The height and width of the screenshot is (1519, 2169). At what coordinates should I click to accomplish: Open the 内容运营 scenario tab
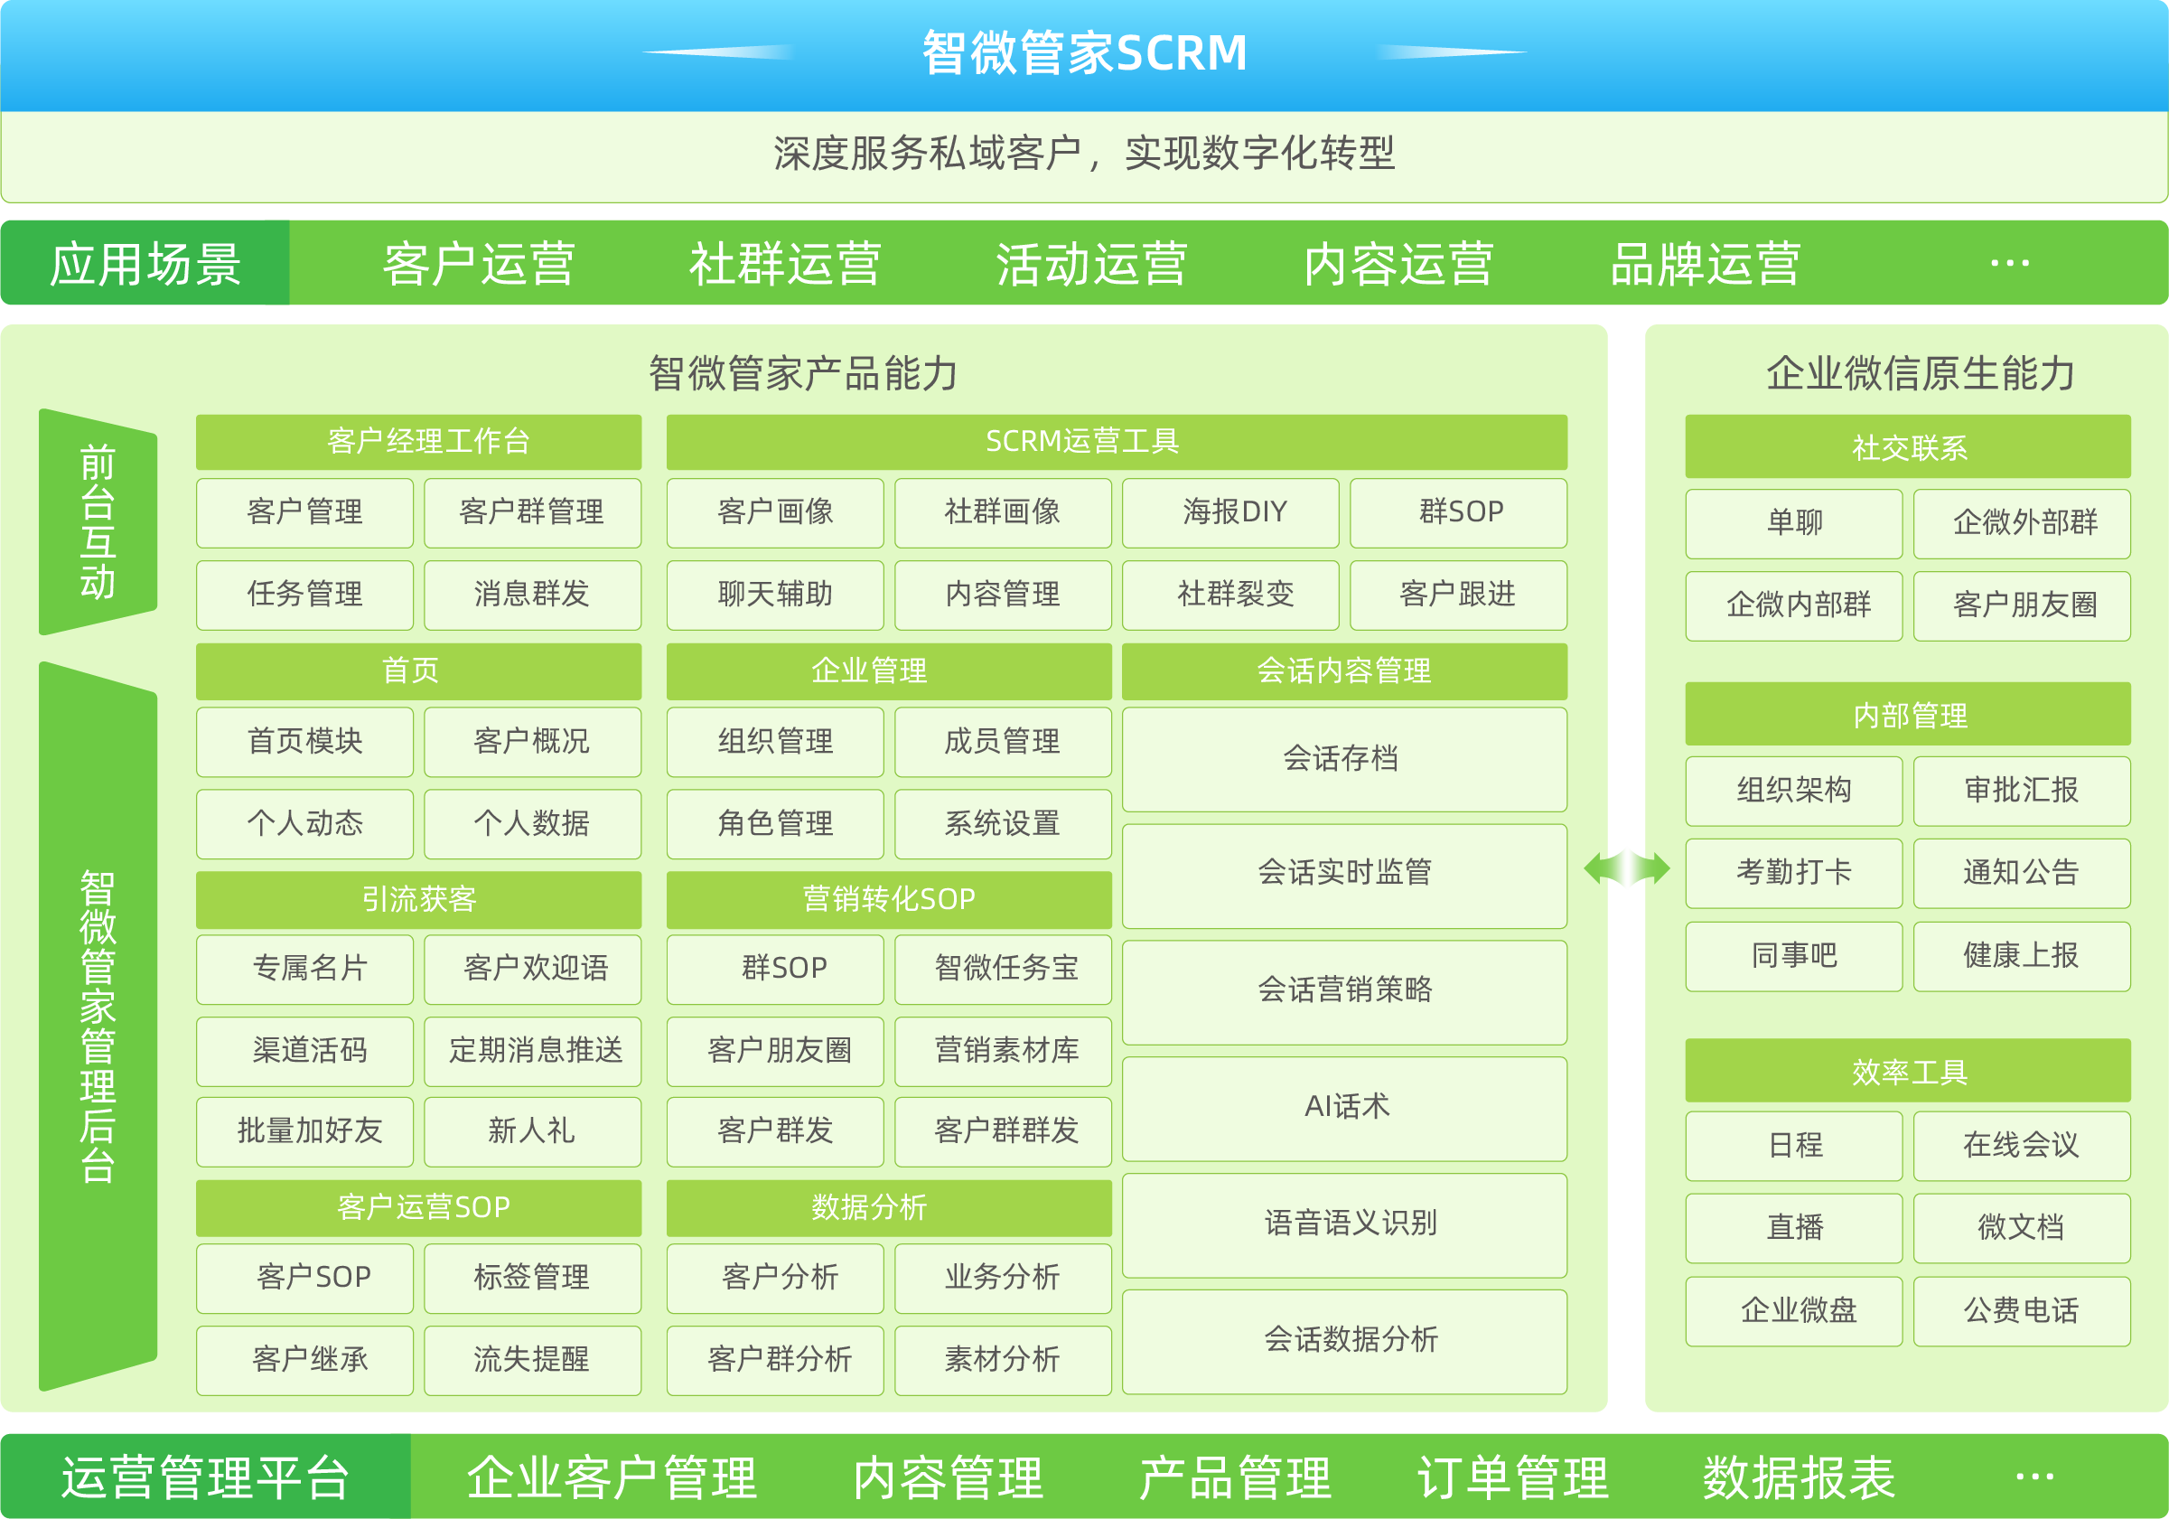click(x=1398, y=264)
